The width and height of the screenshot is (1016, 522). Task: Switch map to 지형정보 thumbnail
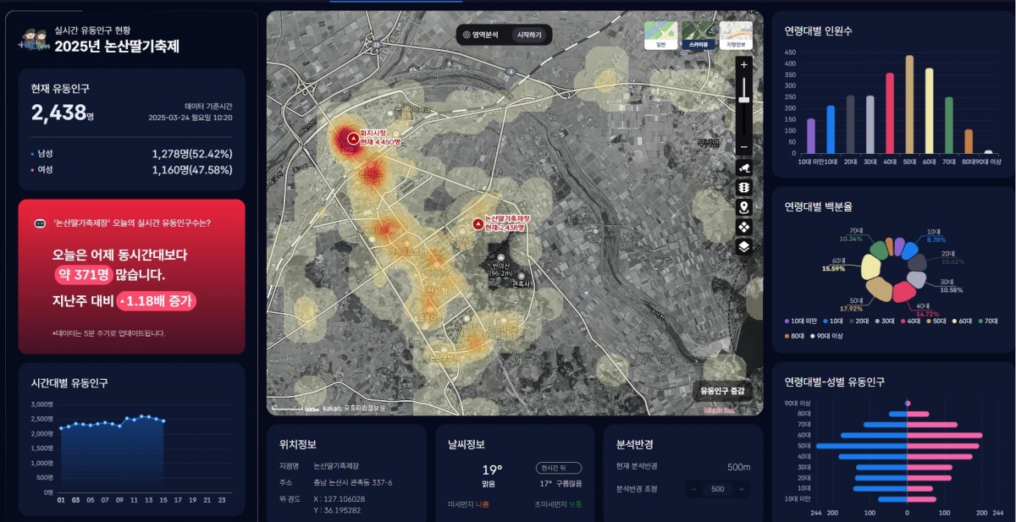pyautogui.click(x=736, y=36)
